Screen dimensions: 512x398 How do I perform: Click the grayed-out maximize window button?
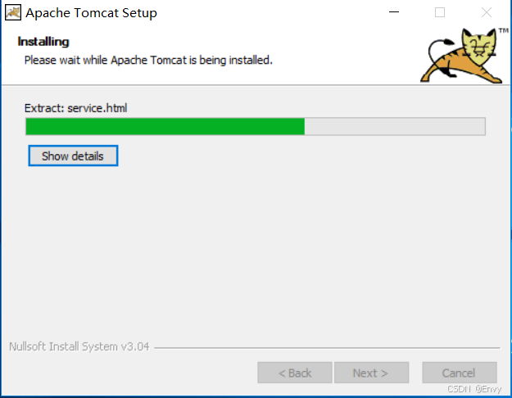(x=440, y=12)
